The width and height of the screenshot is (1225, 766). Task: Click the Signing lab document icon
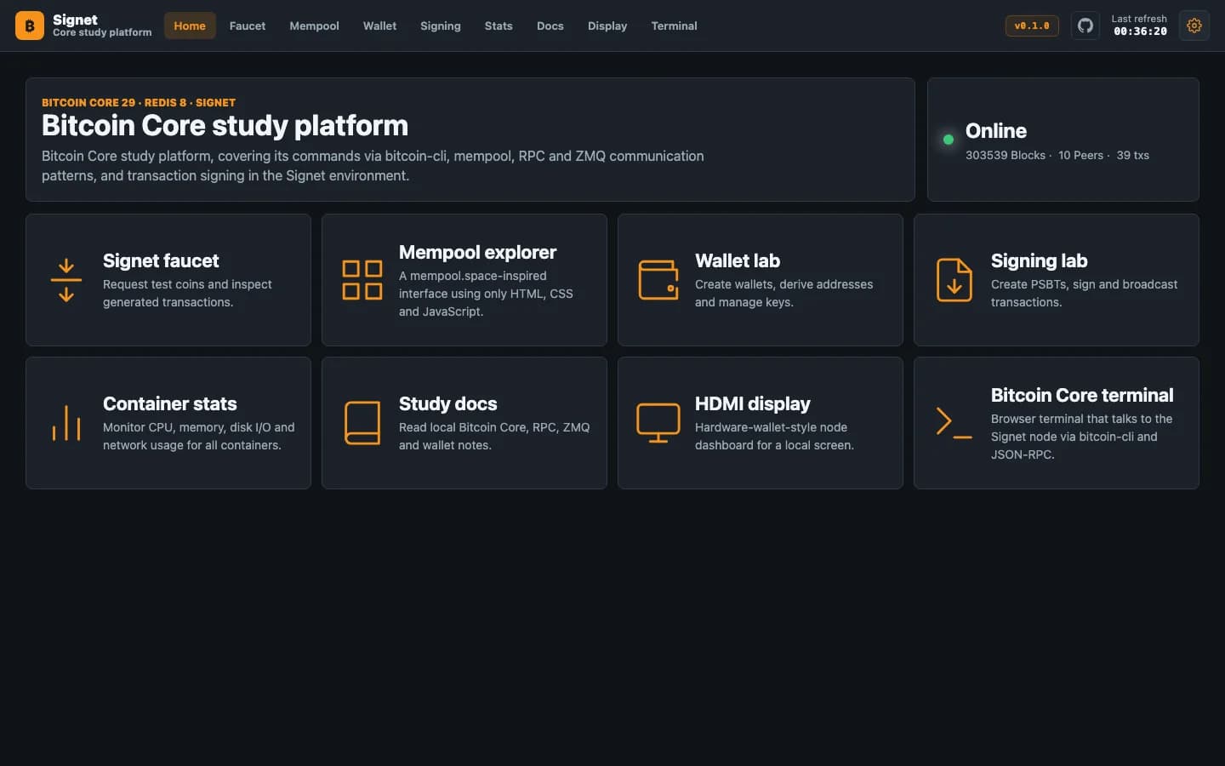click(954, 280)
